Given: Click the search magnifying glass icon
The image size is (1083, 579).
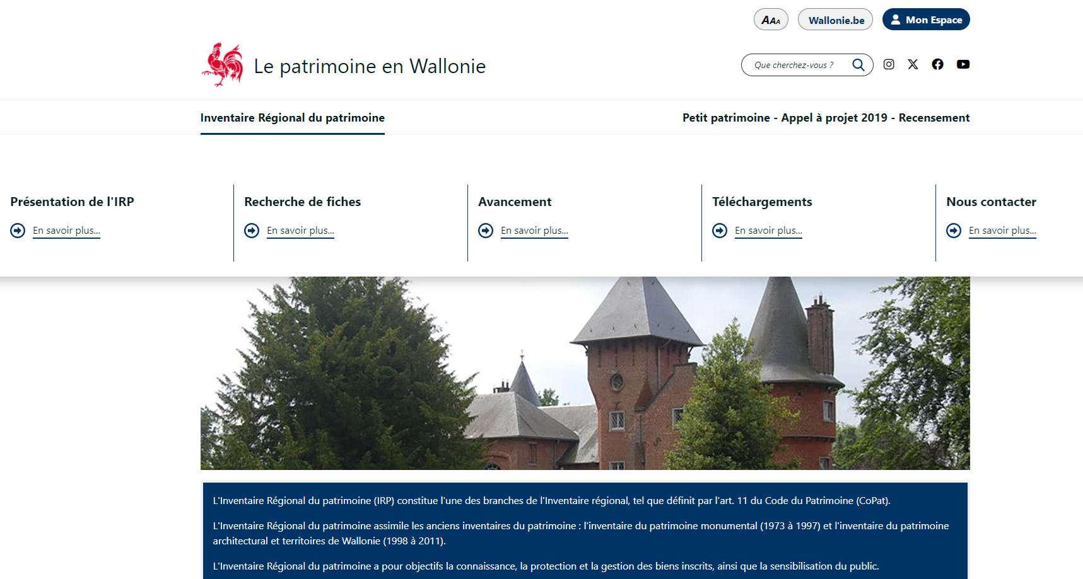Looking at the screenshot, I should coord(858,65).
